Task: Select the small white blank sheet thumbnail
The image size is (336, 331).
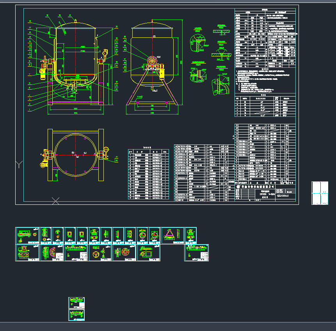Action: (320, 193)
